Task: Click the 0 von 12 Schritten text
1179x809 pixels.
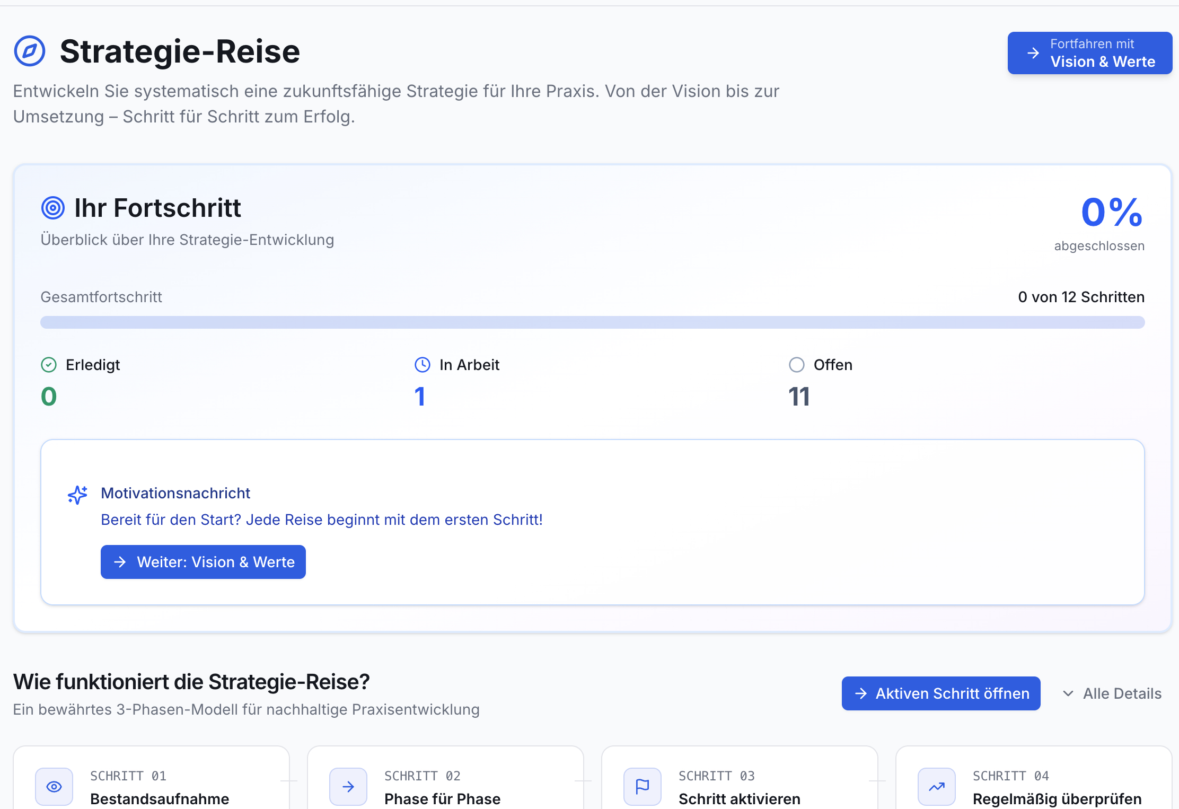Action: click(x=1081, y=297)
